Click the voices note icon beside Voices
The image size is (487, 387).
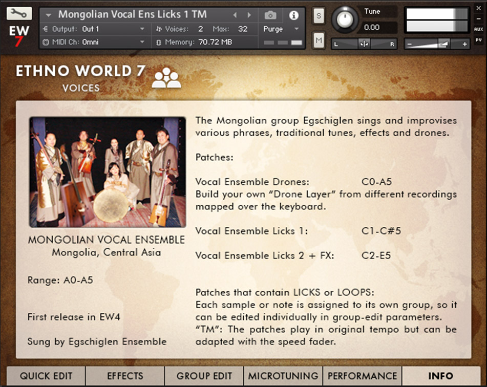click(x=159, y=29)
